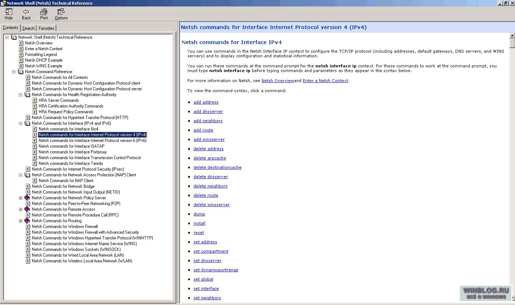
Task: Click the closed book icon beside Remote Access
Action: coord(28,209)
